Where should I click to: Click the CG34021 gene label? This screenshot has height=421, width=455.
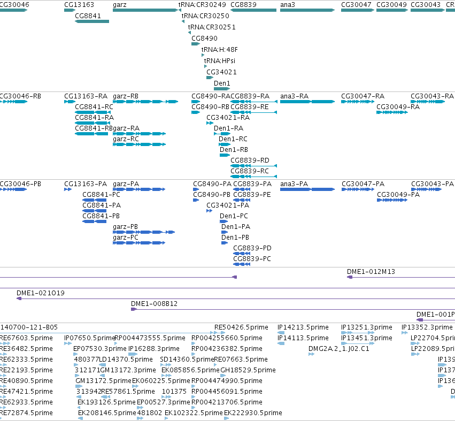pos(221,72)
